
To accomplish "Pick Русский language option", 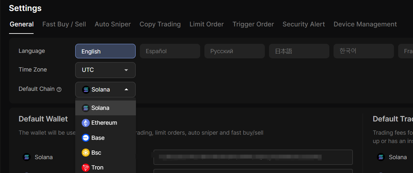I will (x=234, y=51).
